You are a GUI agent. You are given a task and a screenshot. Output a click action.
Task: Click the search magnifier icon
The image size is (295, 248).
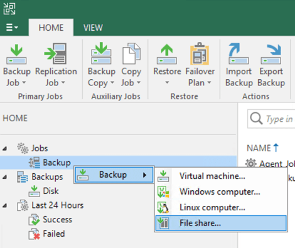click(x=256, y=119)
